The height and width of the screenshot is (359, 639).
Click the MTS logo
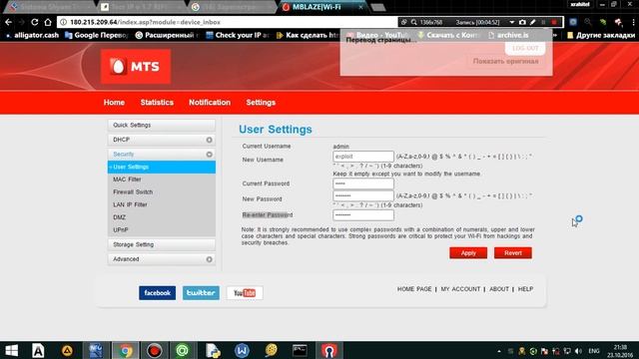136,67
